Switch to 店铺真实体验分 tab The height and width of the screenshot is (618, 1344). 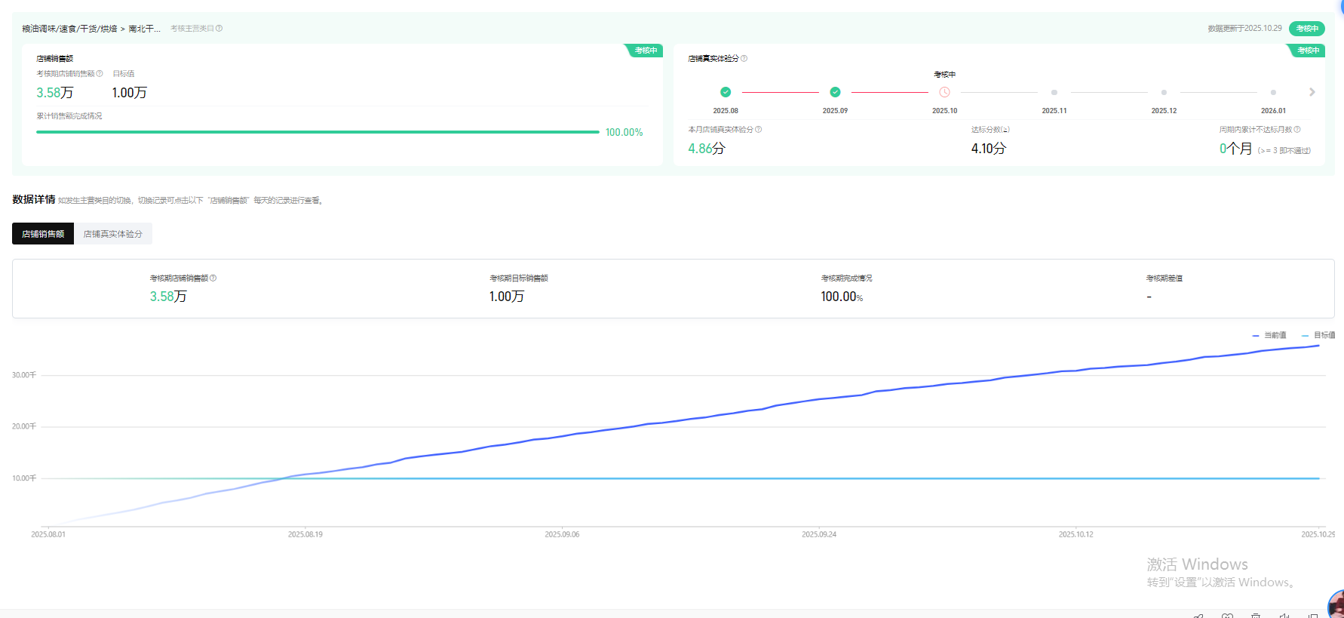coord(113,234)
